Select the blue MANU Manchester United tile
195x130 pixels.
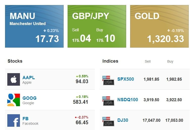[x=34, y=26]
